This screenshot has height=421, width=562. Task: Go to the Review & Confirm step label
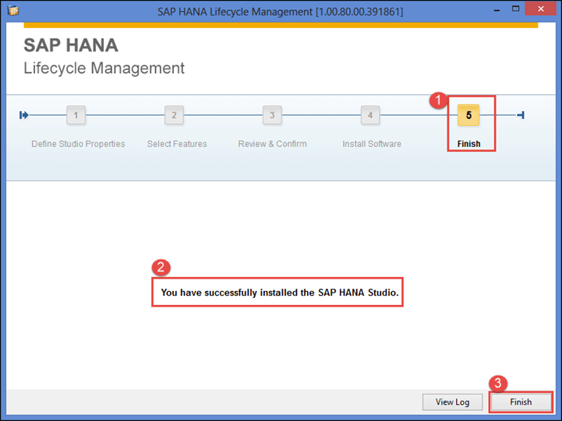(272, 144)
